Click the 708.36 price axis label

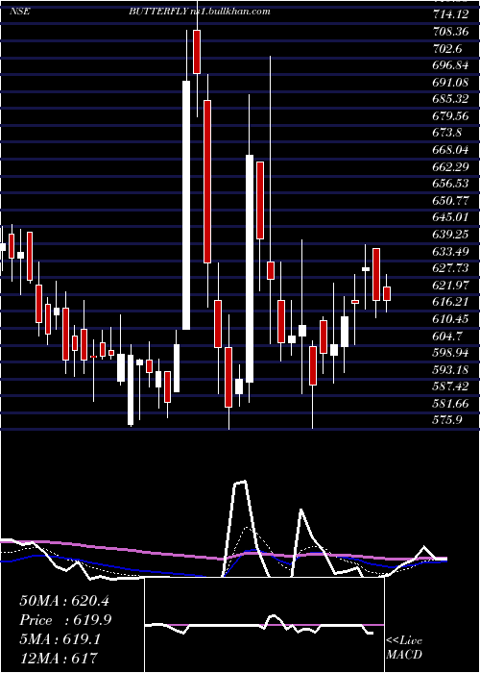point(449,32)
